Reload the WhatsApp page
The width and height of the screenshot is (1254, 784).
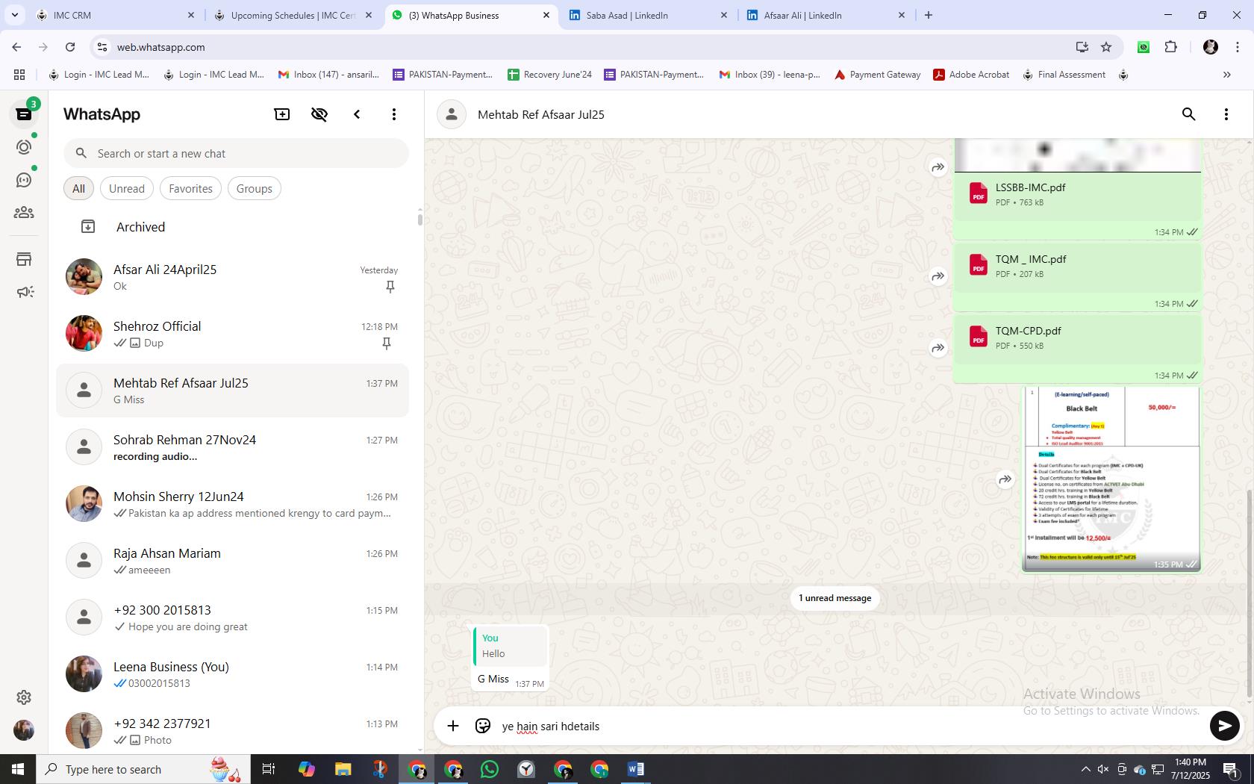pyautogui.click(x=70, y=47)
